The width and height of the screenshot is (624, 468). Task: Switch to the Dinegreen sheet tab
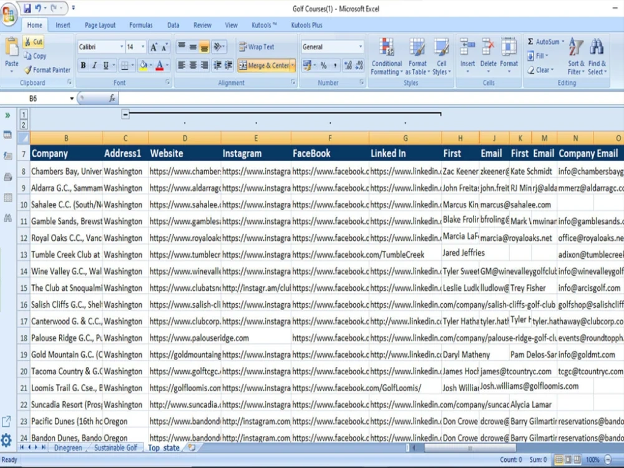pos(68,447)
